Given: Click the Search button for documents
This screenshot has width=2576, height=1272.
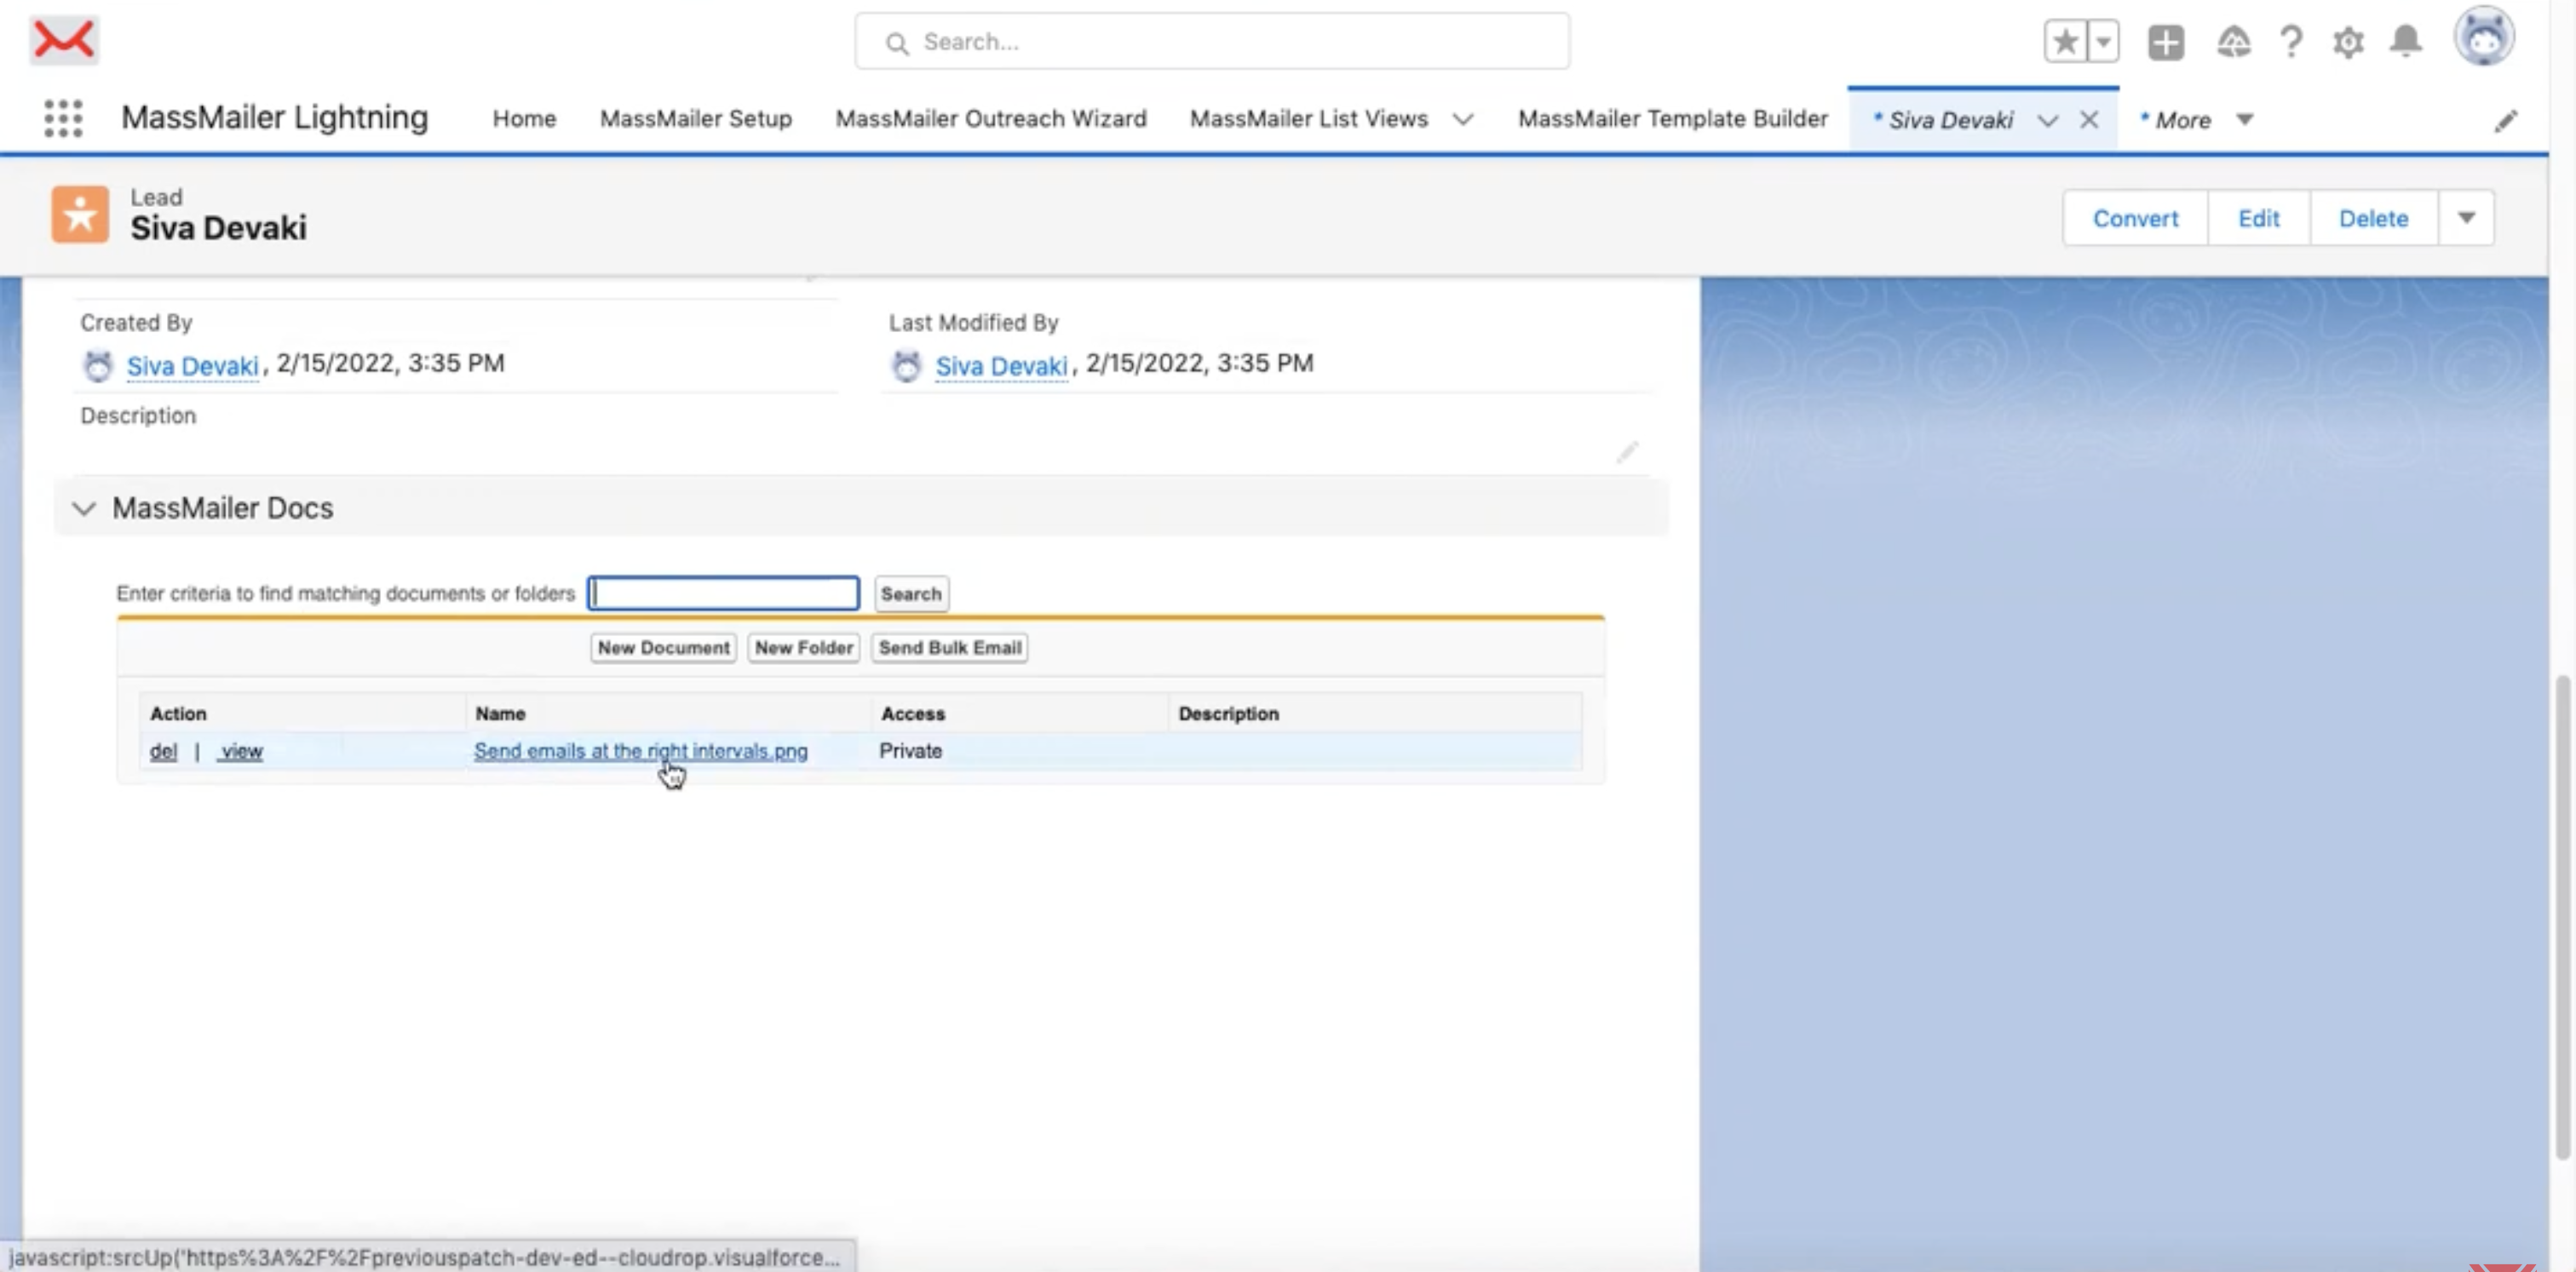Looking at the screenshot, I should point(911,593).
